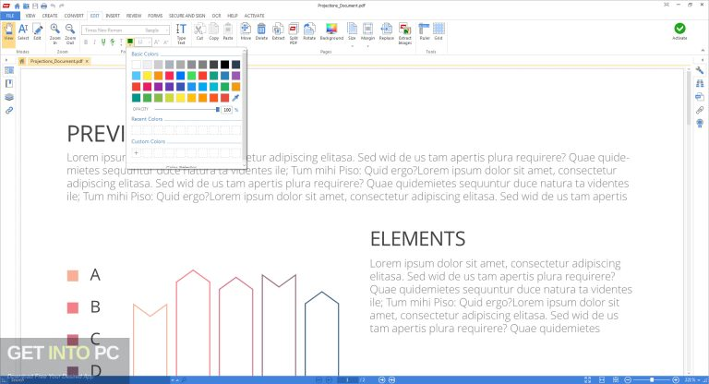Extract pages from the document
This screenshot has height=384, width=709.
[278, 31]
